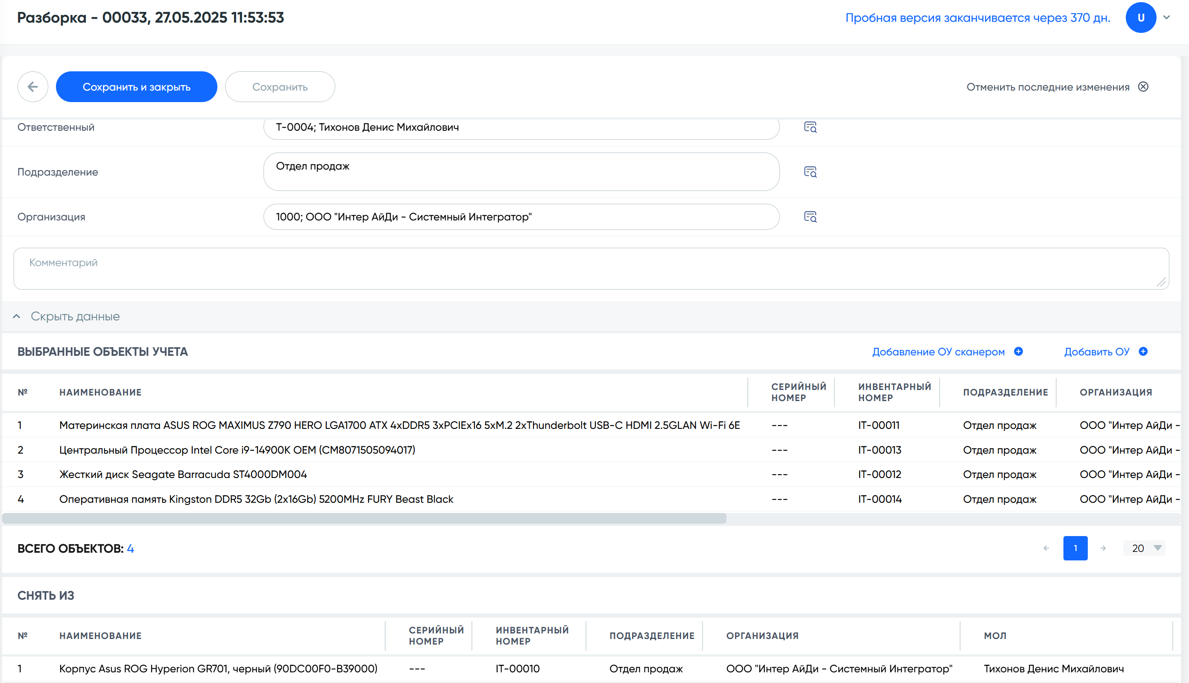1189x683 pixels.
Task: Click into the Комментарий text area
Action: pyautogui.click(x=591, y=269)
